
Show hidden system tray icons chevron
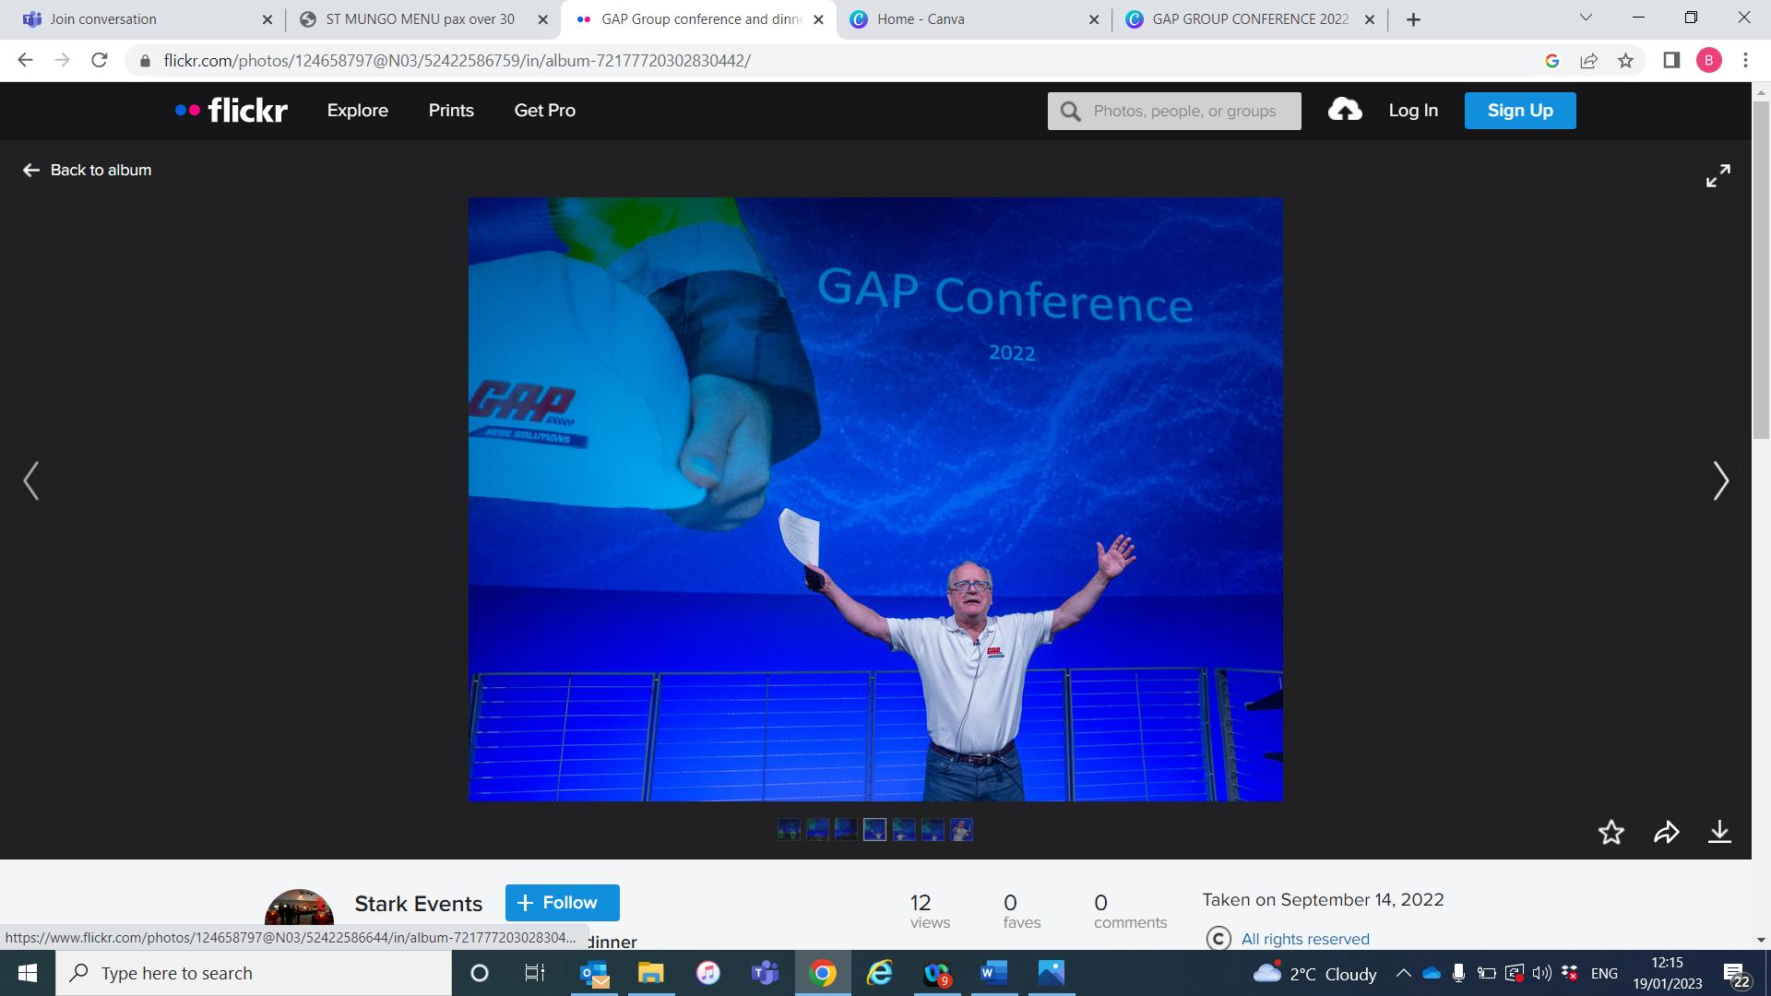pos(1403,973)
